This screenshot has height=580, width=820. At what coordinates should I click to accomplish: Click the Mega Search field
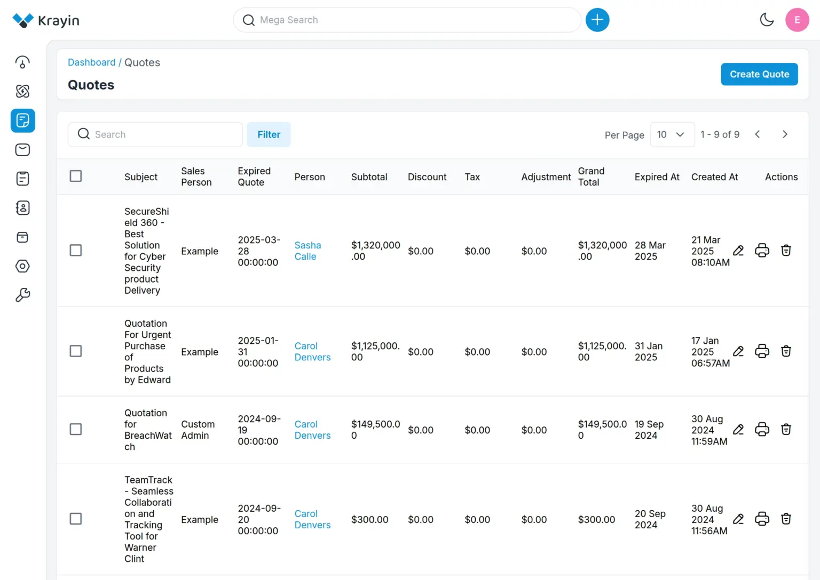pyautogui.click(x=407, y=20)
